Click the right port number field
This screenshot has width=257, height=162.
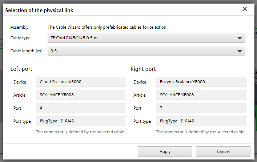tap(201, 108)
